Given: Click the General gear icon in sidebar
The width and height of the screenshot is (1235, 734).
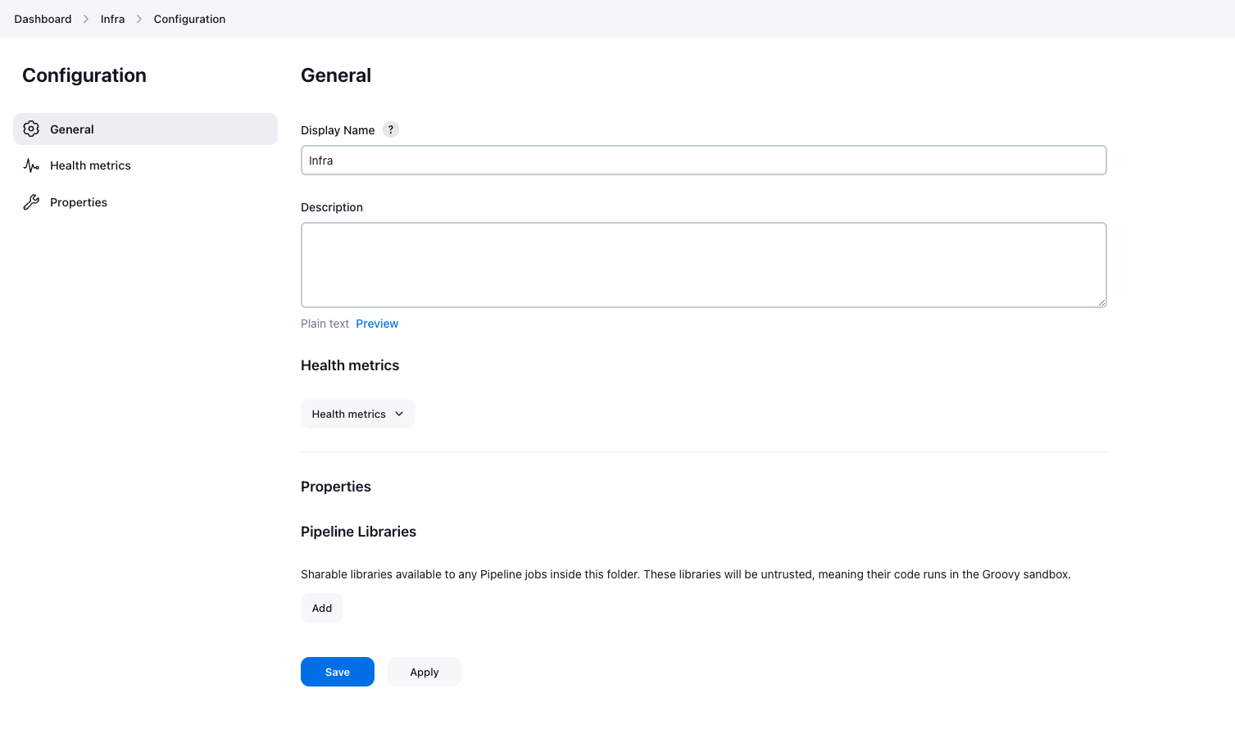Looking at the screenshot, I should [31, 129].
